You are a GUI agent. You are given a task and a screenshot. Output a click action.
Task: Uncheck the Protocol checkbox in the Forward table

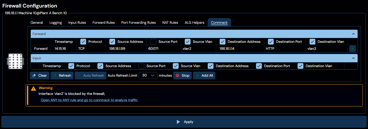click(83, 41)
